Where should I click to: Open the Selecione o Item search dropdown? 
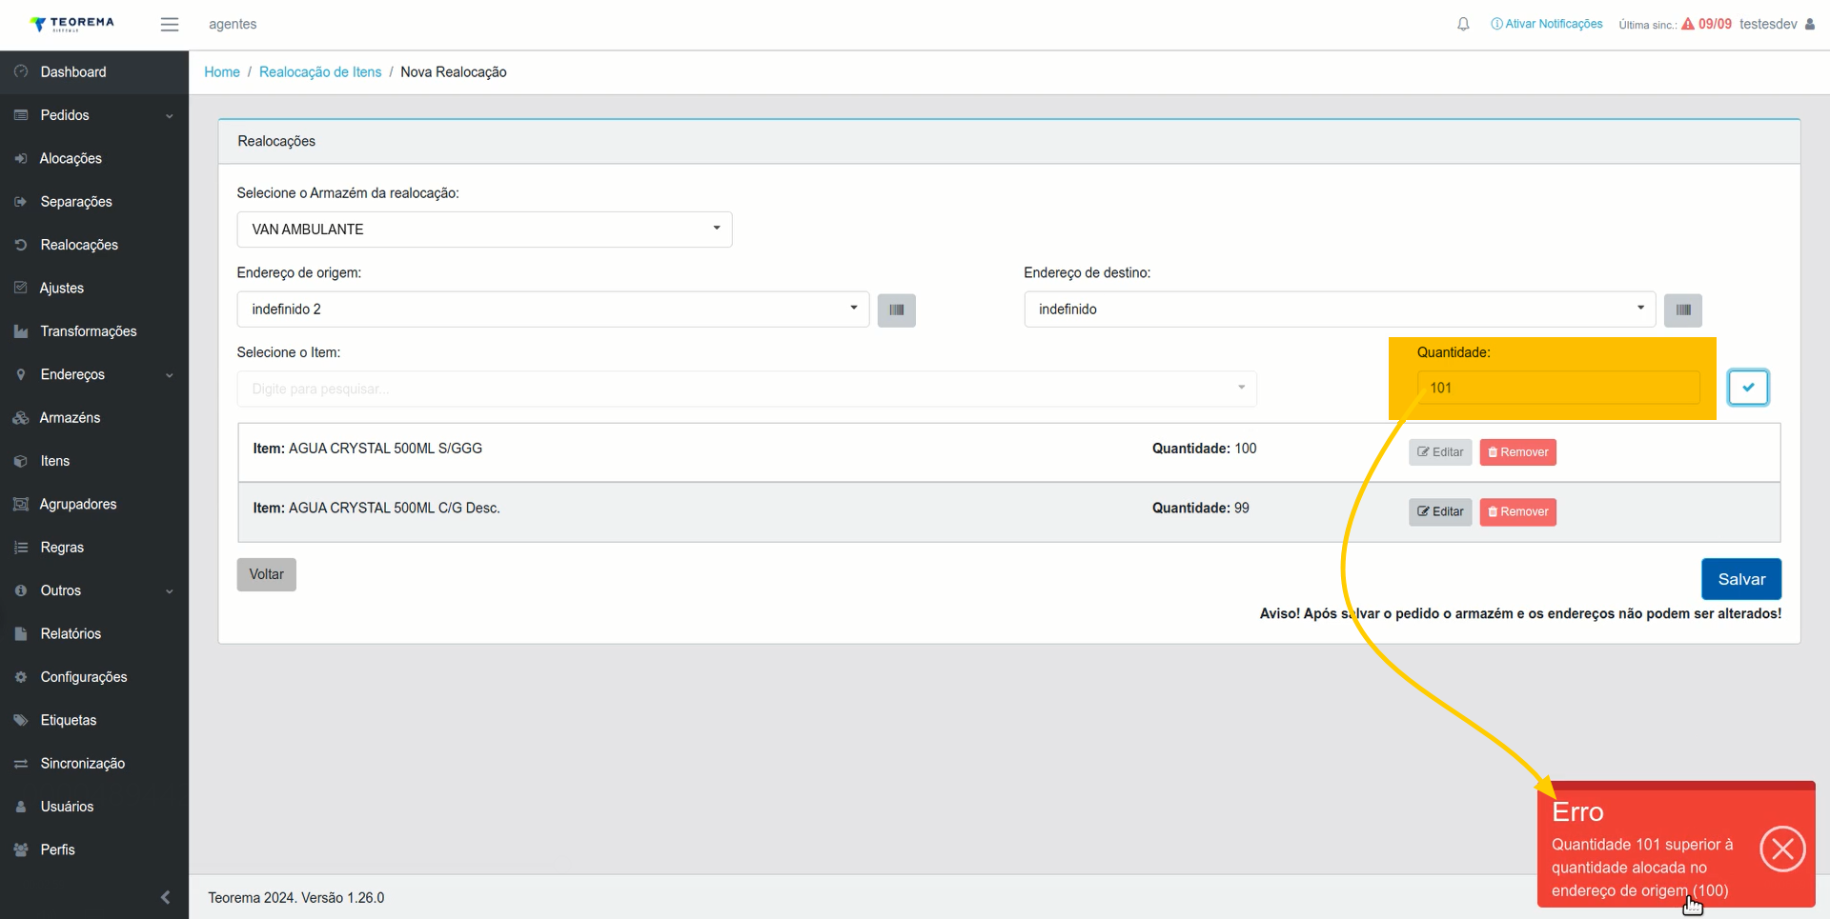coord(746,389)
